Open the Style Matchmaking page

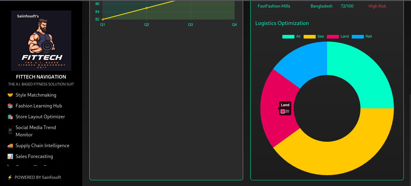36,95
